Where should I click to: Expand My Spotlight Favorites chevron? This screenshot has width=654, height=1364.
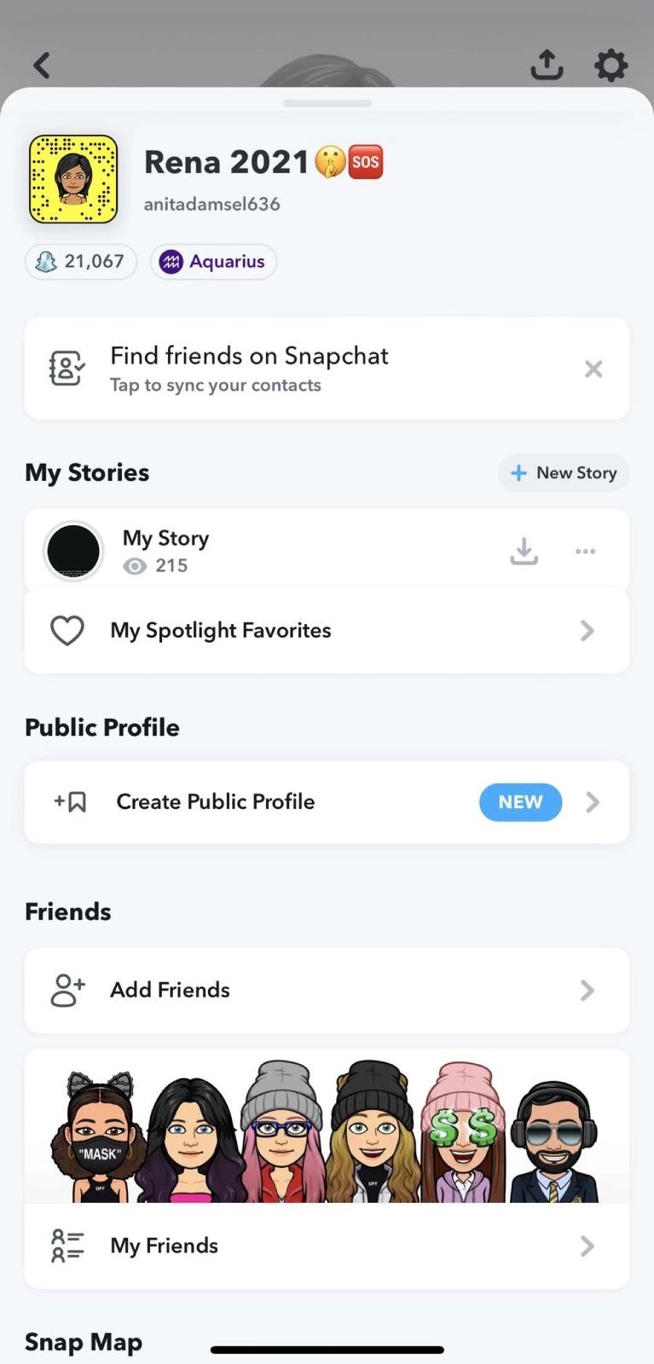[587, 631]
